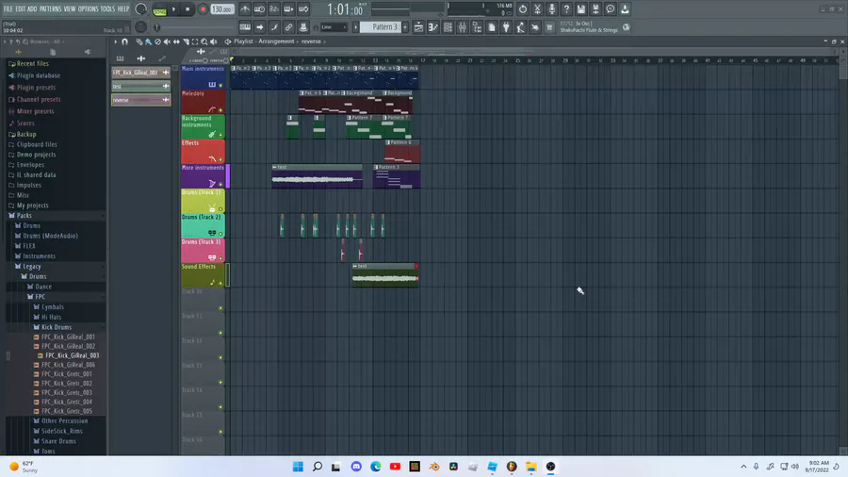Toggle the playlist snap magnet icon
Screen dimensions: 848x477
pyautogui.click(x=125, y=41)
